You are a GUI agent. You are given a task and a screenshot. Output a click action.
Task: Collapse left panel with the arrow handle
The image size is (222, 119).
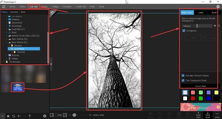[x=51, y=64]
